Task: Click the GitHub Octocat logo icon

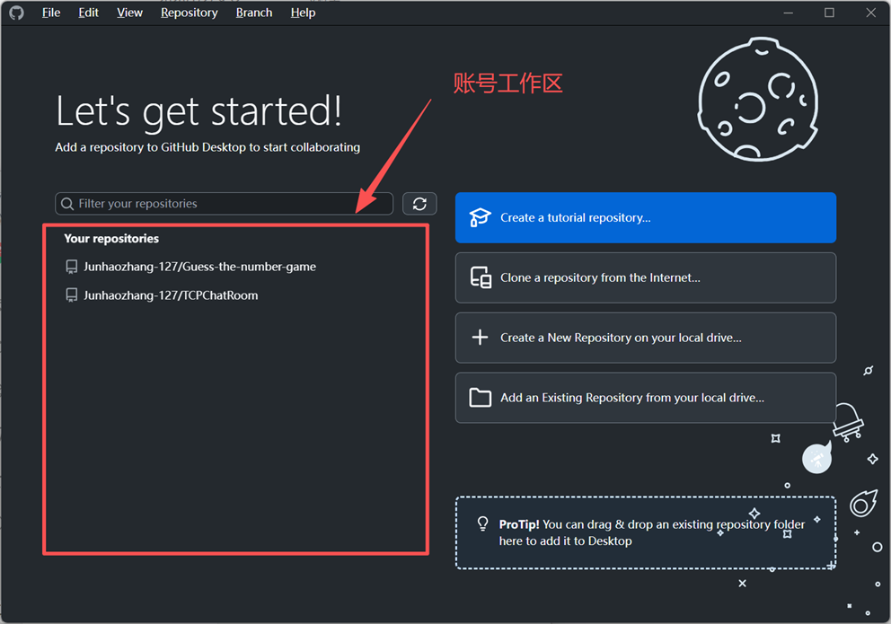Action: (16, 13)
